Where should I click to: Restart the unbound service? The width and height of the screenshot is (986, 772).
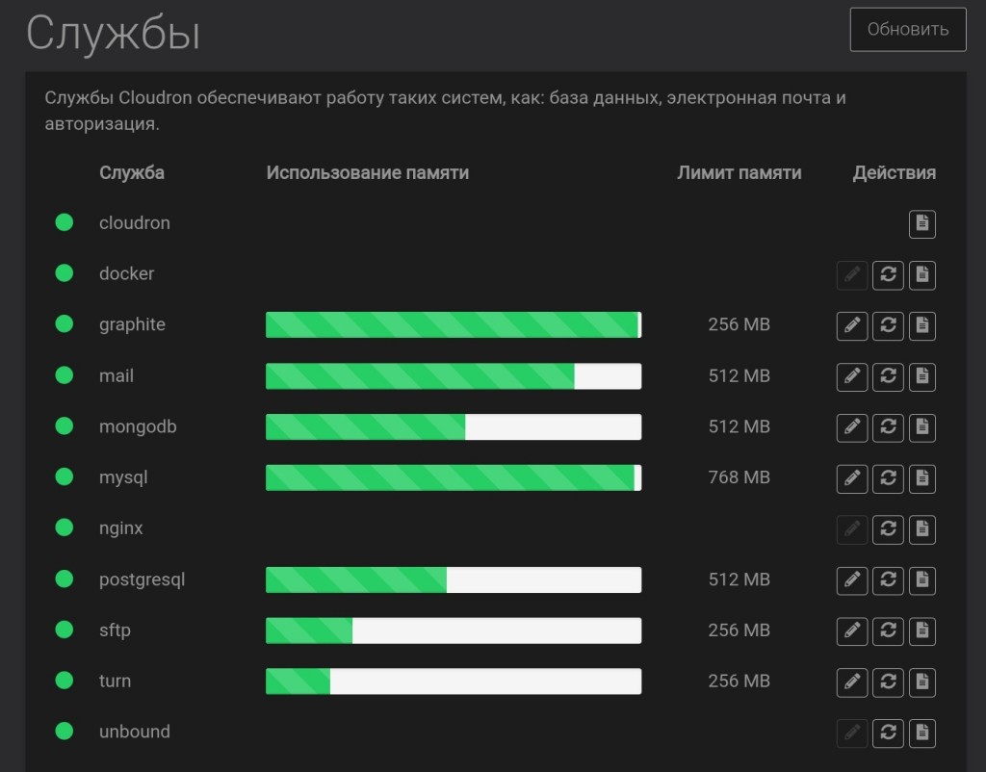(887, 733)
